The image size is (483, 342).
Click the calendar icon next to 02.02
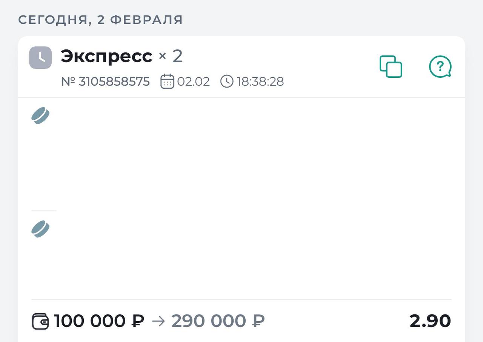tap(167, 82)
